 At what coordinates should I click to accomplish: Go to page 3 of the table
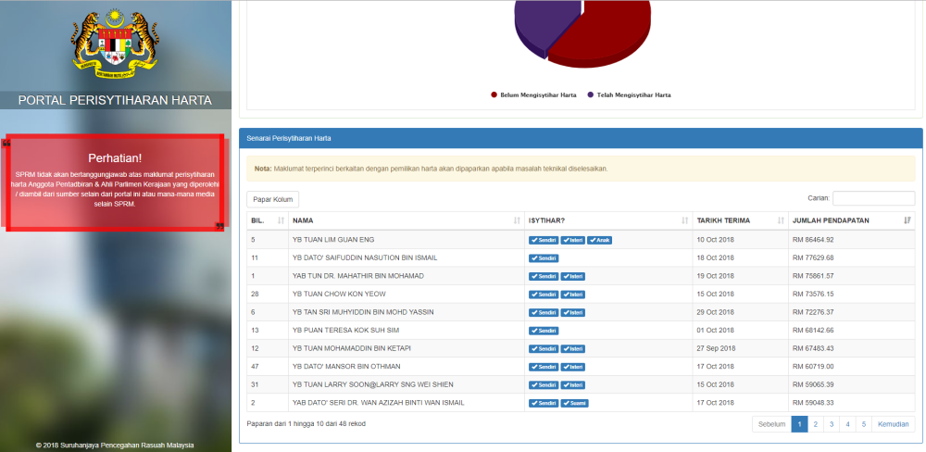tap(831, 424)
